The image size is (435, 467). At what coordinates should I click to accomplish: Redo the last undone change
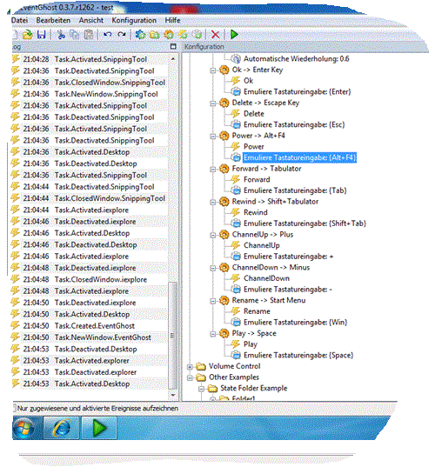(121, 35)
